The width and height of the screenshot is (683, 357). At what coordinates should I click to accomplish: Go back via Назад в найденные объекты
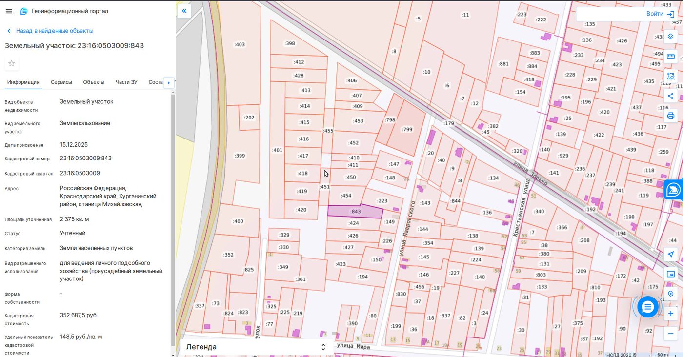(x=50, y=31)
